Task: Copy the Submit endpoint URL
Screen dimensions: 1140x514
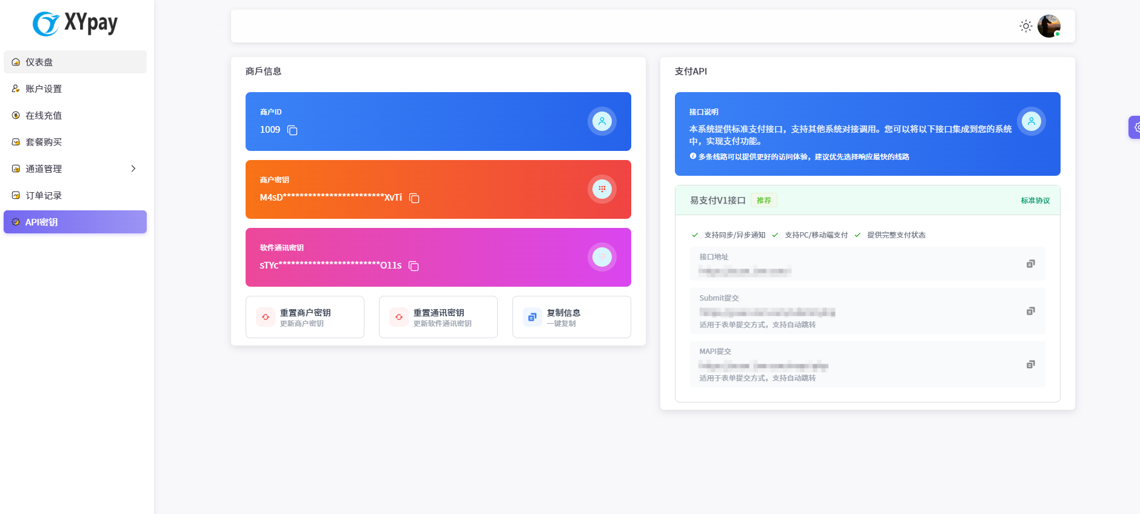Action: 1030,311
